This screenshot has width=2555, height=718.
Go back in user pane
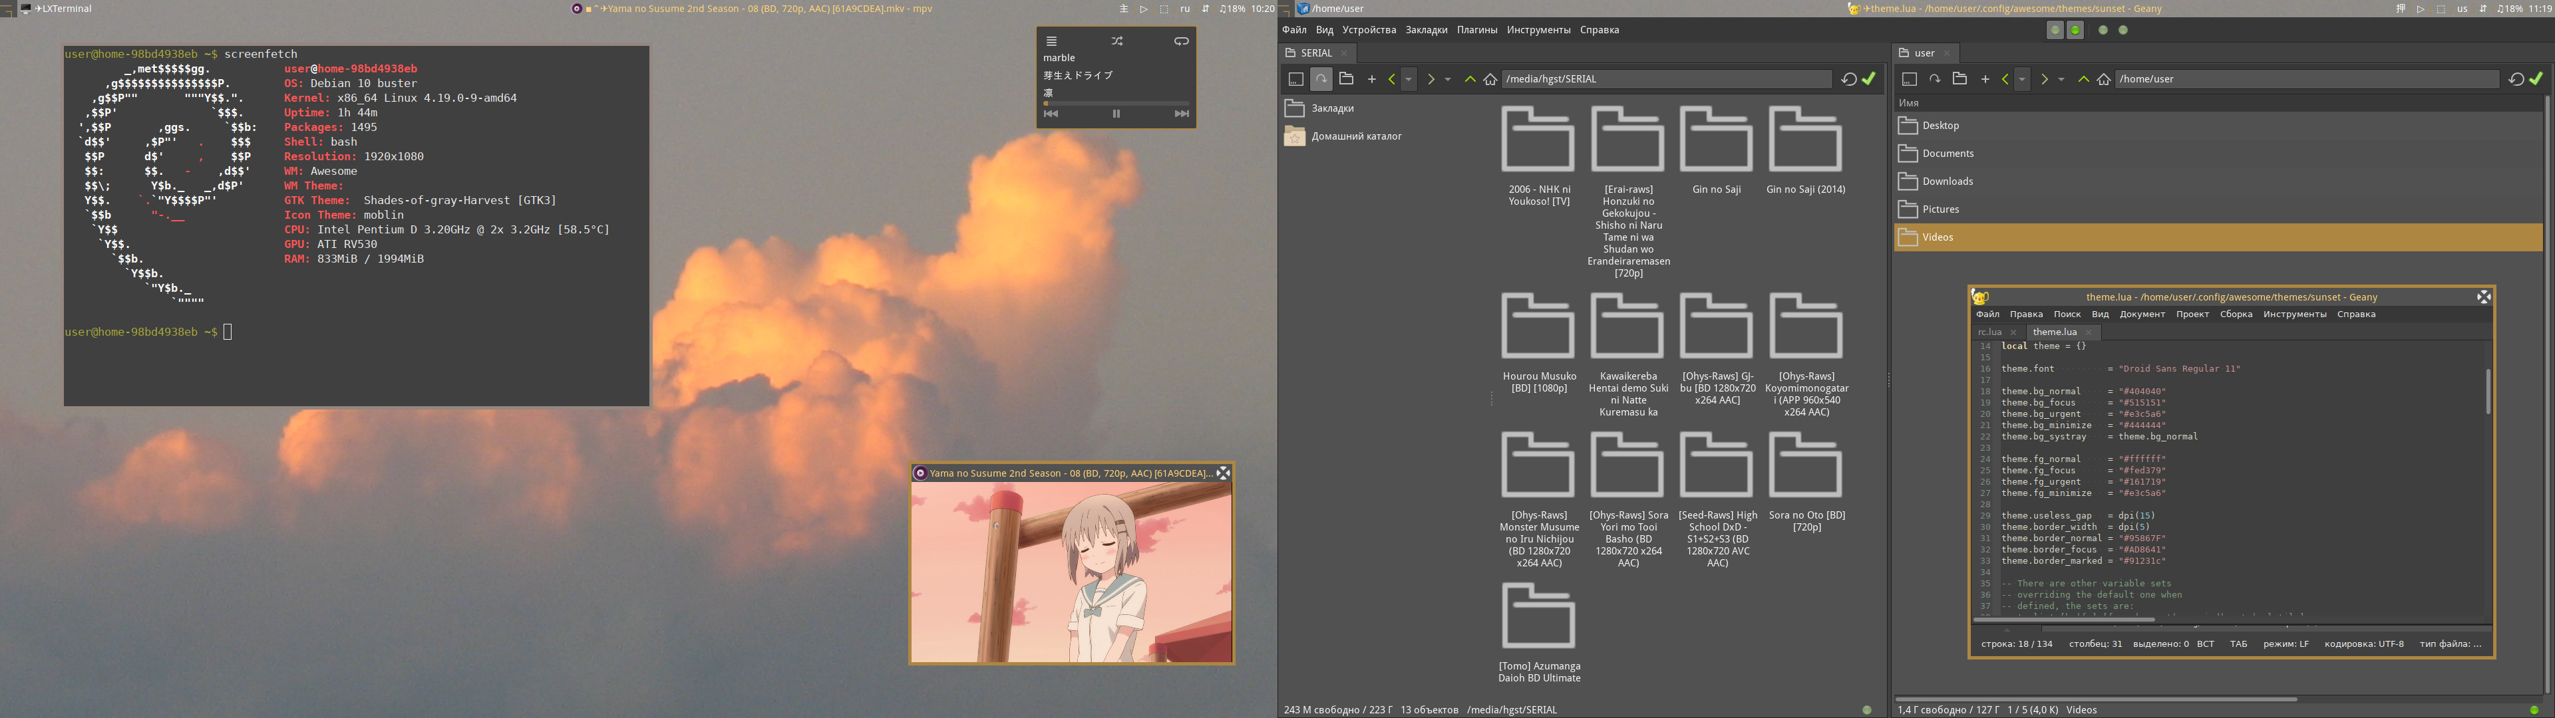point(2005,79)
